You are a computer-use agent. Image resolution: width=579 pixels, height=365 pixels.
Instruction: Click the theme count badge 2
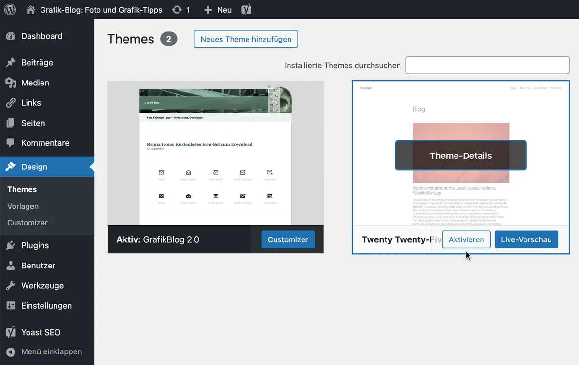coord(169,39)
